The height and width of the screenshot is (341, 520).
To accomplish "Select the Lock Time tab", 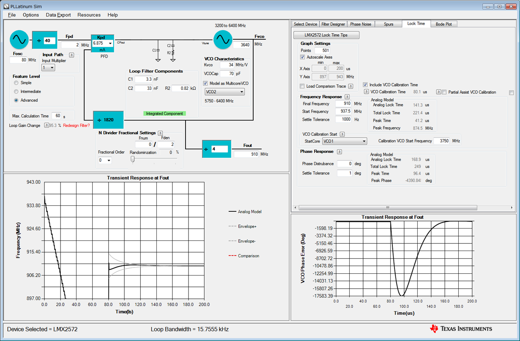I will (x=416, y=24).
